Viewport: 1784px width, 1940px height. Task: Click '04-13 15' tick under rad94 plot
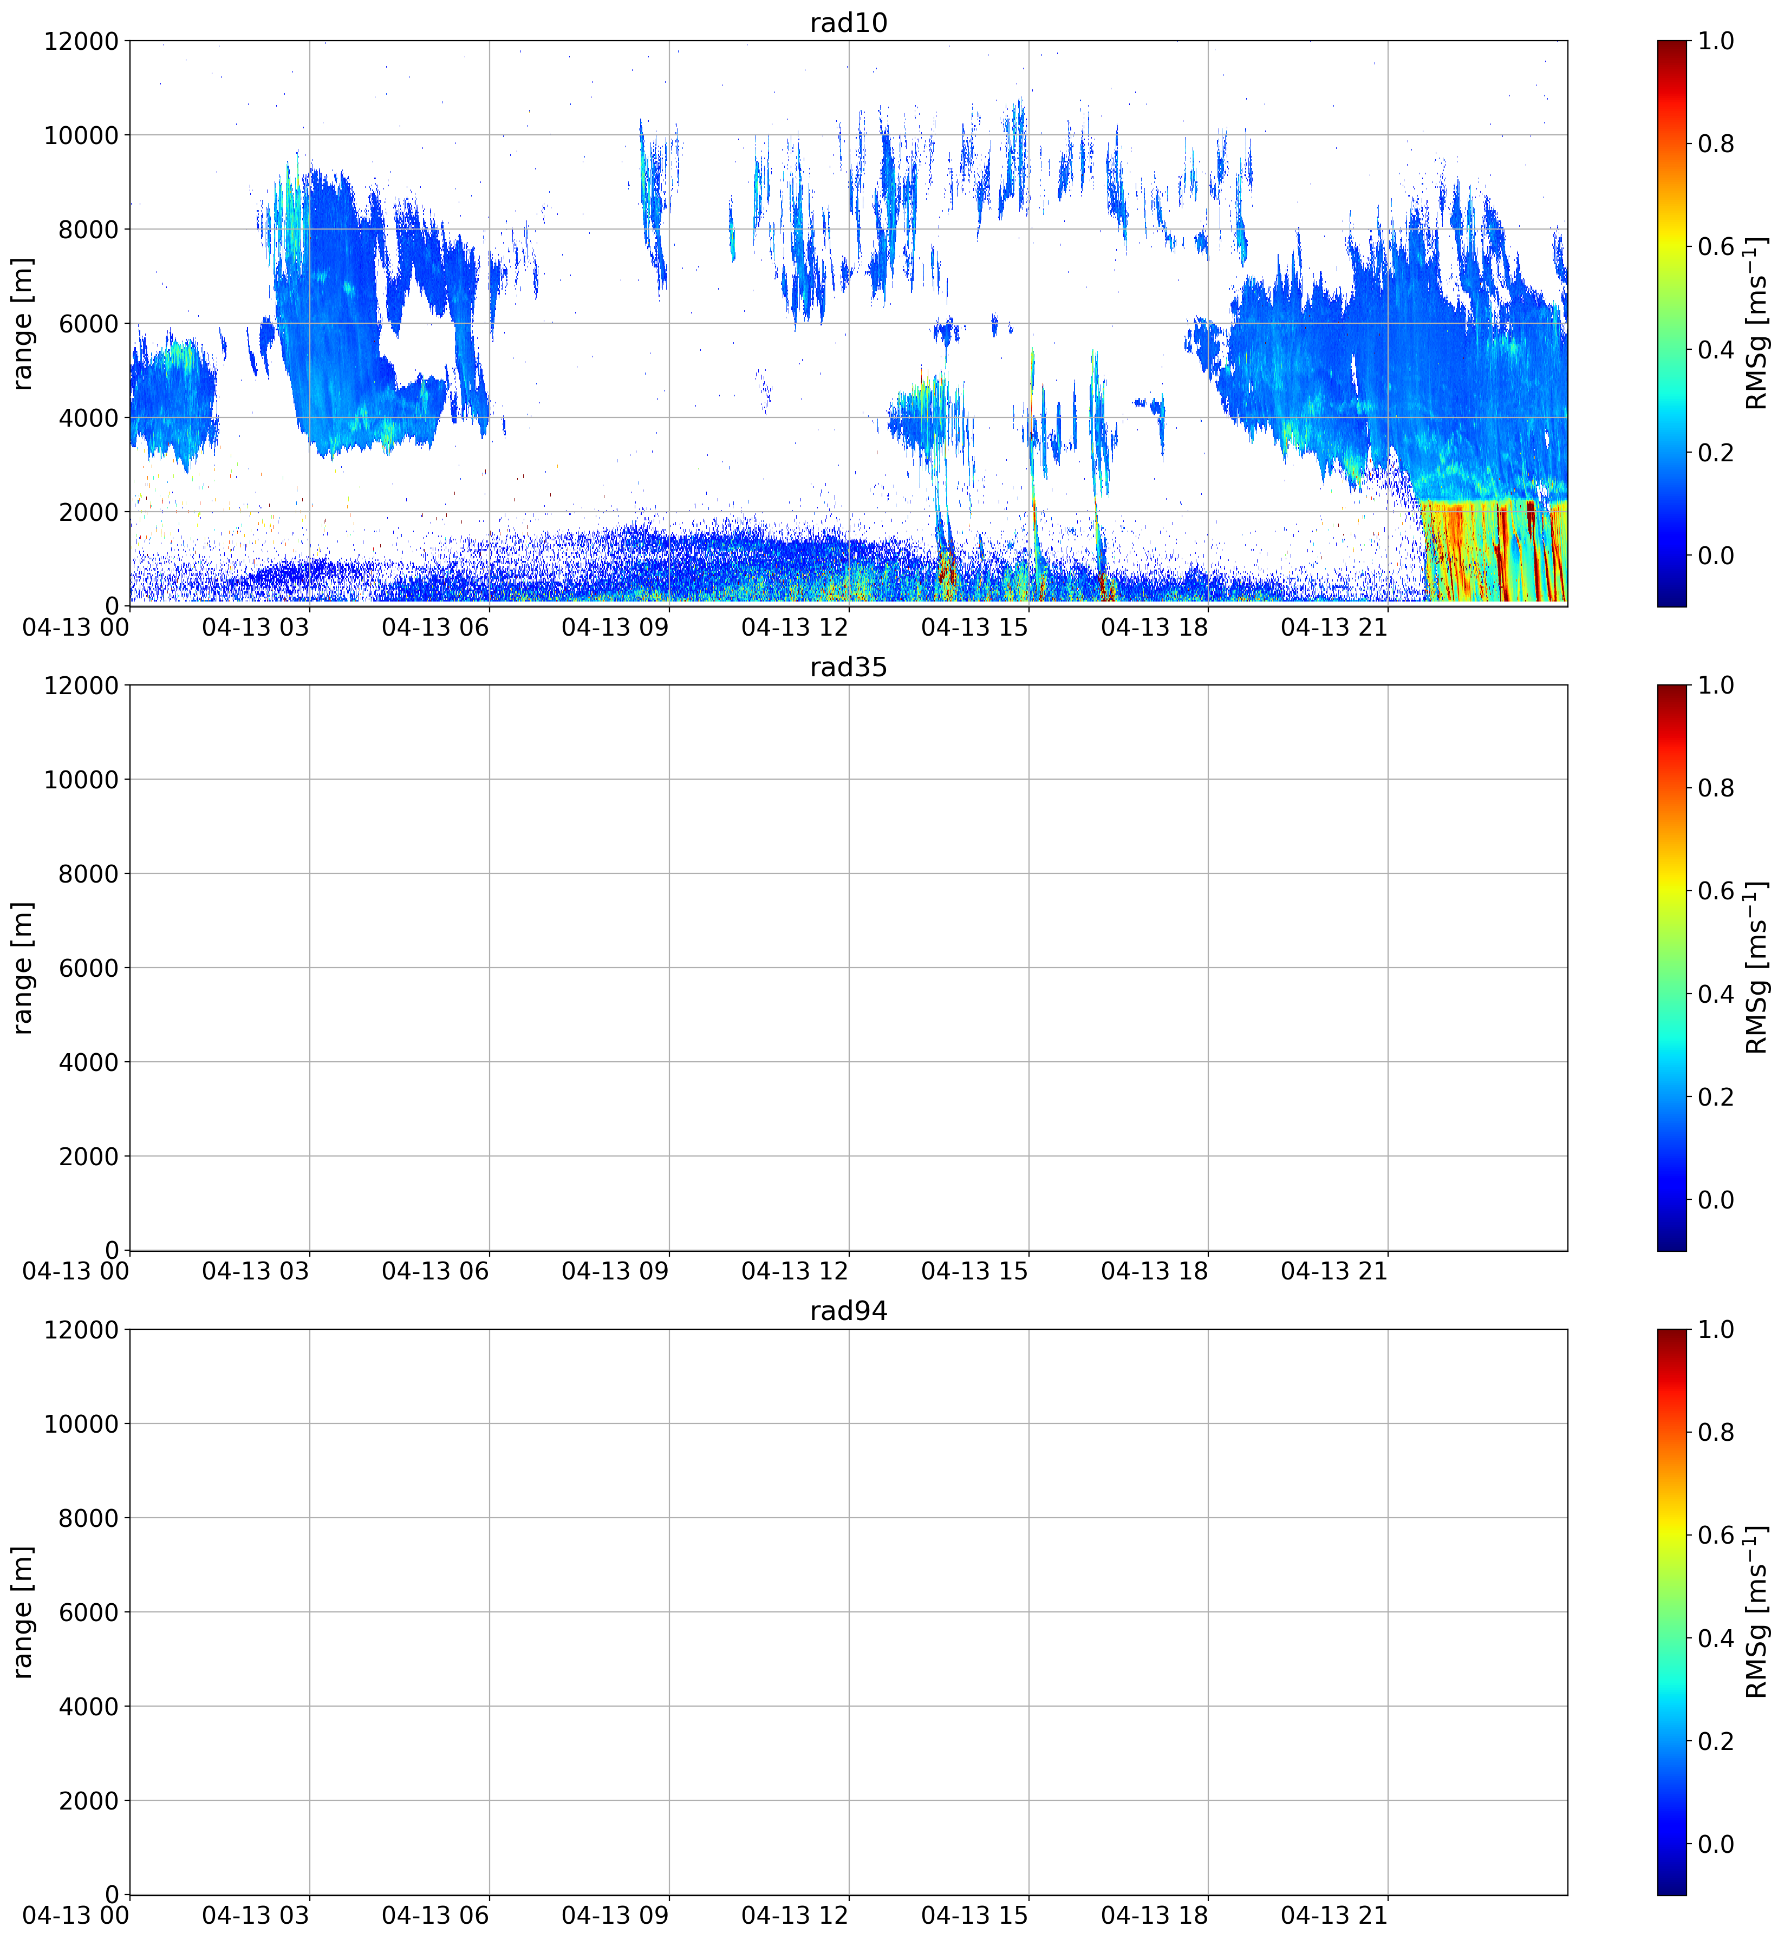point(975,1916)
